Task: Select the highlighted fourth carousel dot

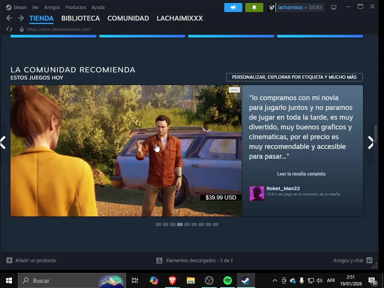Action: click(180, 224)
